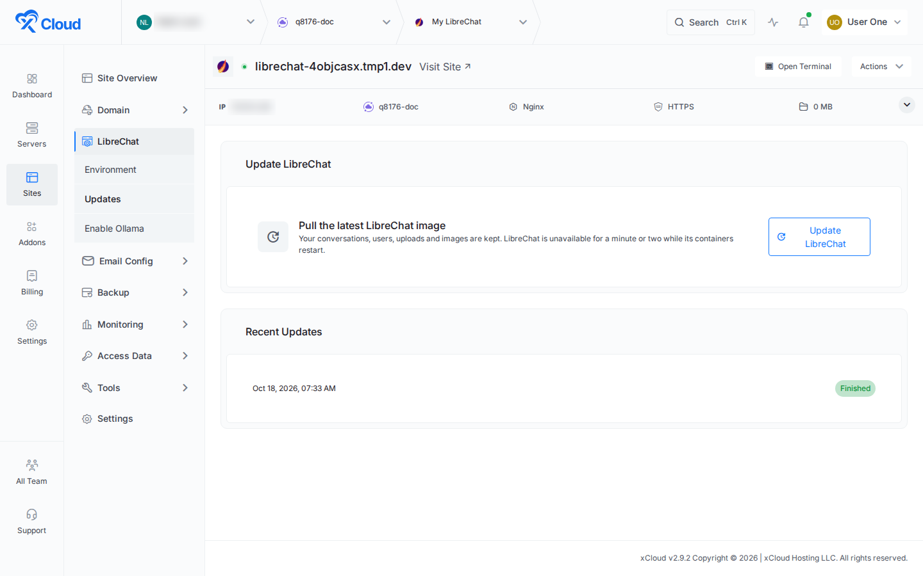The image size is (923, 576).
Task: Click the xCloud logo
Action: [48, 22]
